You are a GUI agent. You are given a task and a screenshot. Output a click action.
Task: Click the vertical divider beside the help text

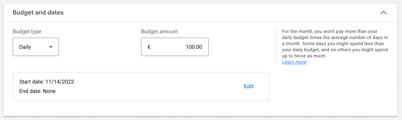[276, 46]
